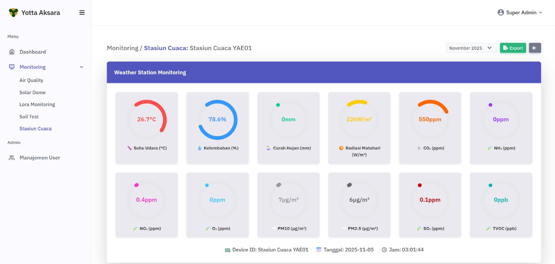This screenshot has height=264, width=555.
Task: Go to Lora Monitoring
Action: pyautogui.click(x=37, y=105)
